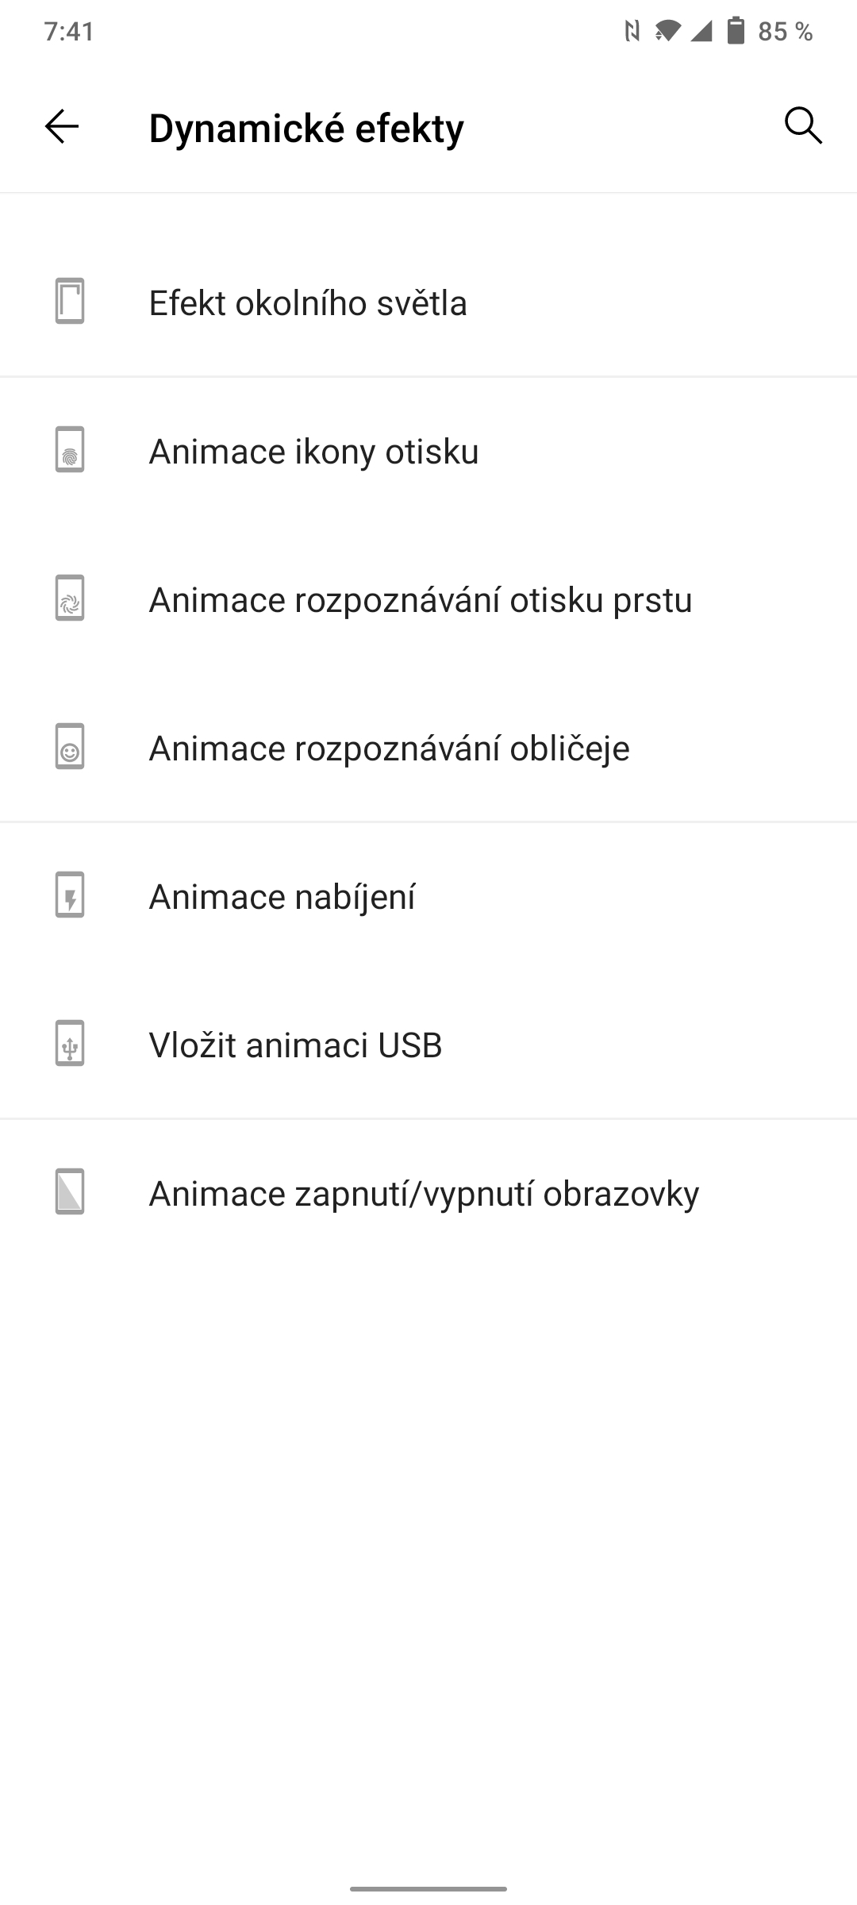Select Animace zapnutí/vypnutí obrazovky
The width and height of the screenshot is (857, 1905).
[424, 1194]
